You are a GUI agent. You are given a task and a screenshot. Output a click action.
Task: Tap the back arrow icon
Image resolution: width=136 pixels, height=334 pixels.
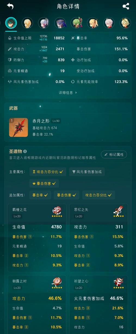pyautogui.click(x=10, y=6)
